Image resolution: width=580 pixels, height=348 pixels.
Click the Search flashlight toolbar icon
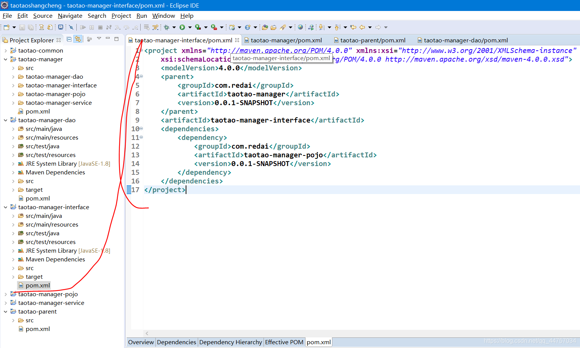(283, 27)
